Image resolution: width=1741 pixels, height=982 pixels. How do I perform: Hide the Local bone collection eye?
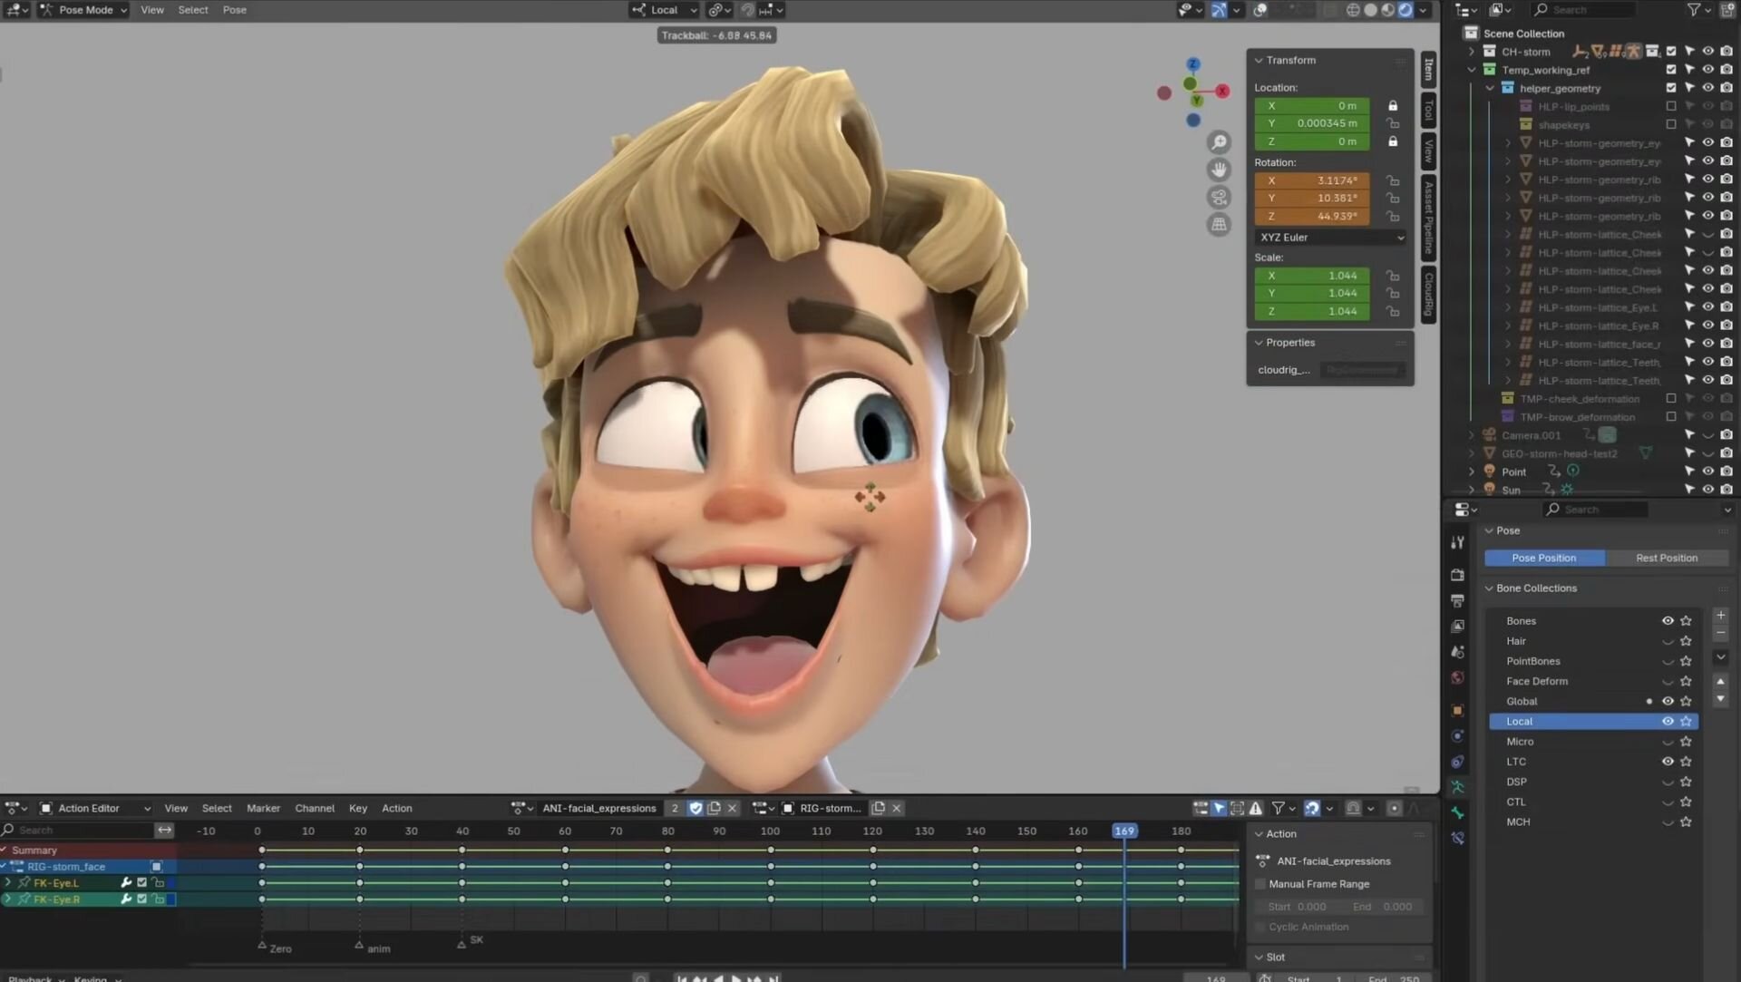(1667, 722)
